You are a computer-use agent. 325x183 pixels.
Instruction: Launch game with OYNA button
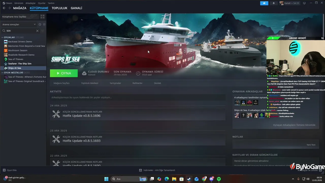coord(64,73)
